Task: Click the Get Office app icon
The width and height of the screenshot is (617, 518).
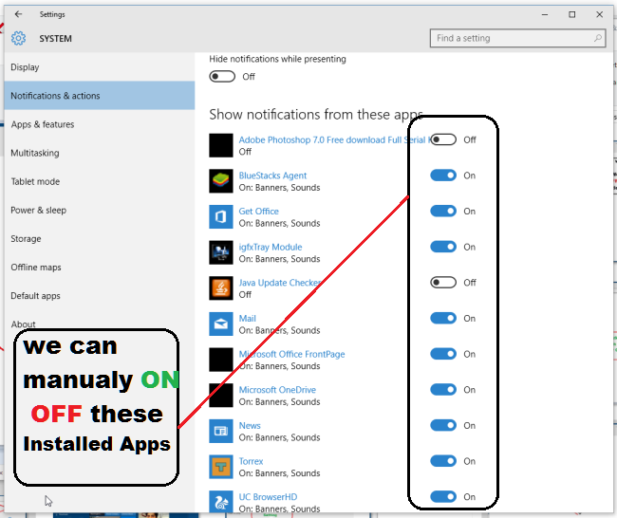Action: (x=221, y=216)
